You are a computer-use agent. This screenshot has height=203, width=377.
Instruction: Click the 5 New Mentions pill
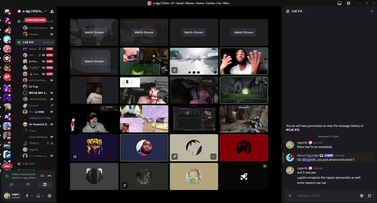pyautogui.click(x=35, y=20)
